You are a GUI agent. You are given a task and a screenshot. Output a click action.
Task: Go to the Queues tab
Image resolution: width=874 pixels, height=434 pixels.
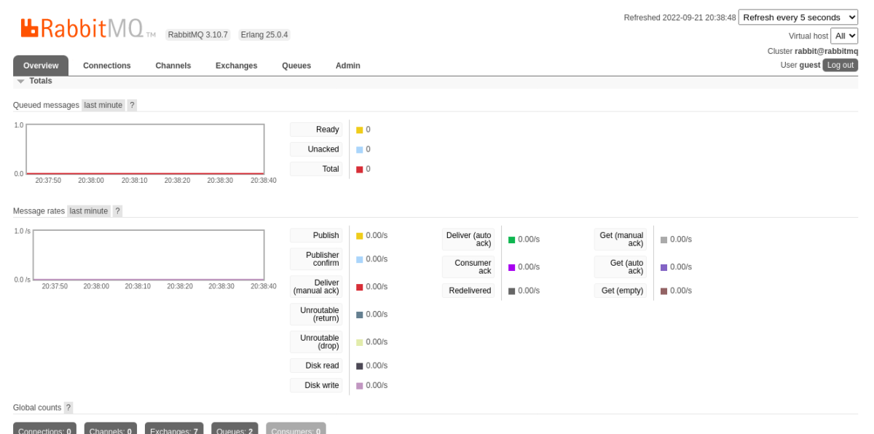[296, 66]
